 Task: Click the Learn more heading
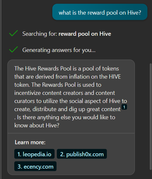point(30,142)
